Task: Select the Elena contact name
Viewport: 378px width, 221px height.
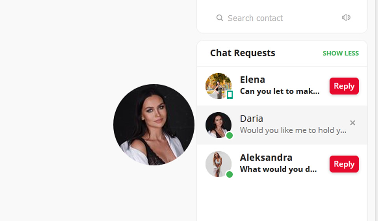Action: pyautogui.click(x=252, y=80)
